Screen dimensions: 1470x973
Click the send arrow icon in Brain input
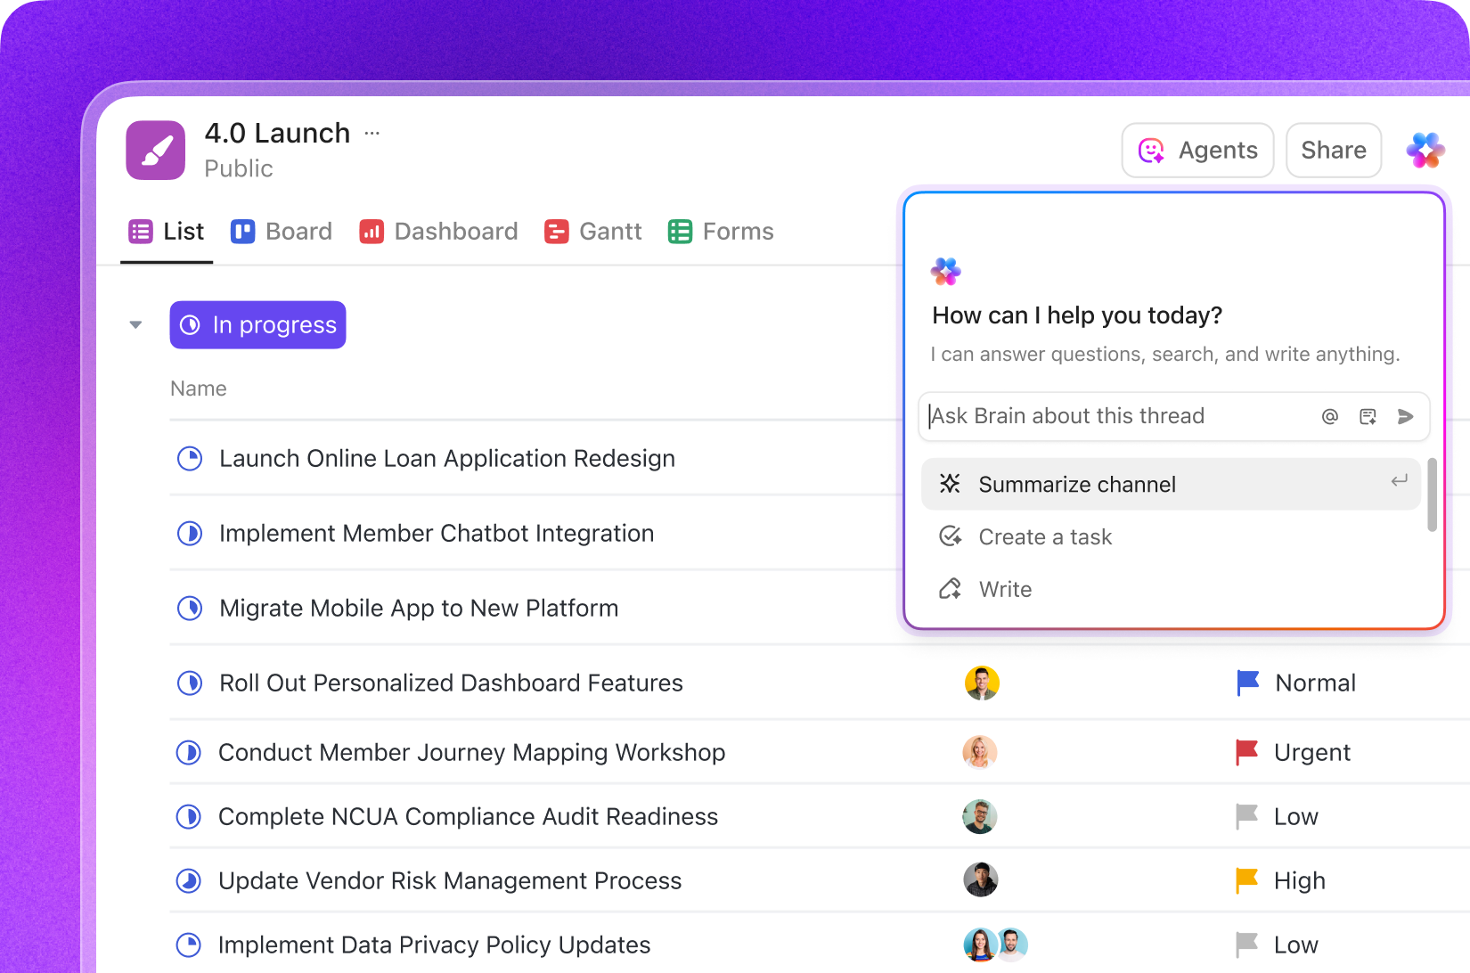[1406, 417]
